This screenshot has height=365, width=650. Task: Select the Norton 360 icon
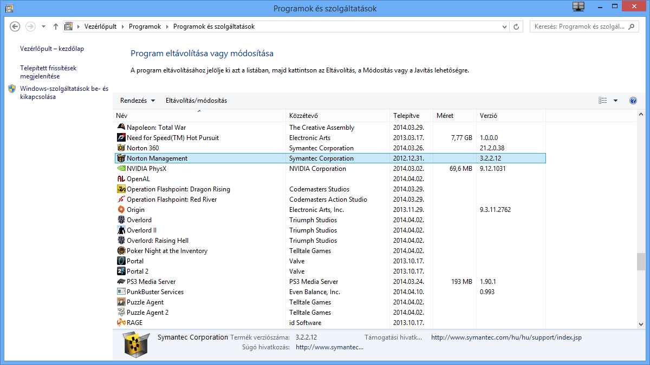pyautogui.click(x=121, y=148)
